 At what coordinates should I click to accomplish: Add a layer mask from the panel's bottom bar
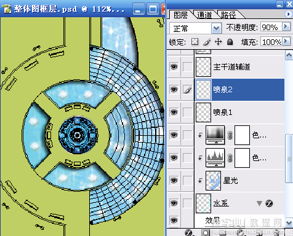[205, 233]
